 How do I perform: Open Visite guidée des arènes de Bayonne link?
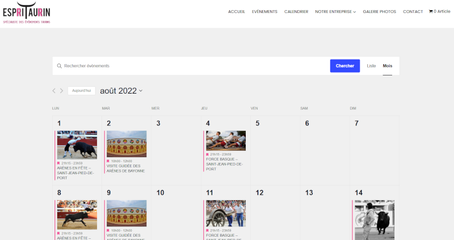(x=125, y=169)
